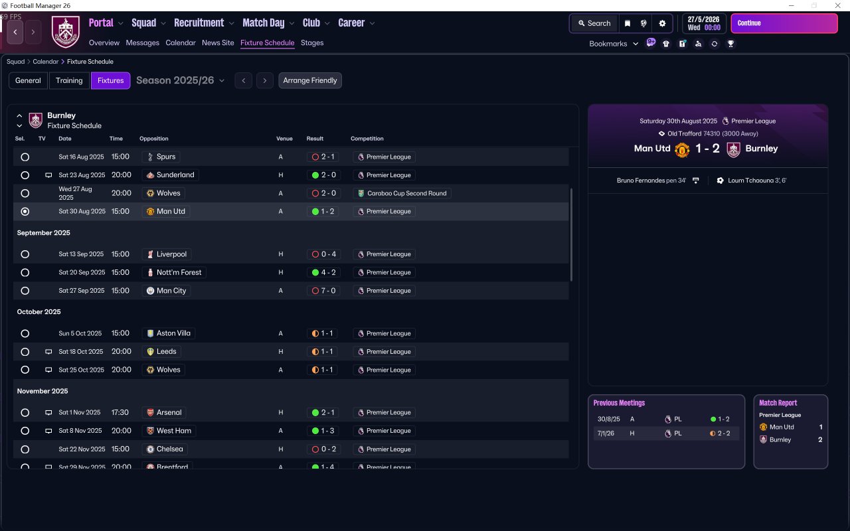Select the Man City fixture radio button

[25, 291]
